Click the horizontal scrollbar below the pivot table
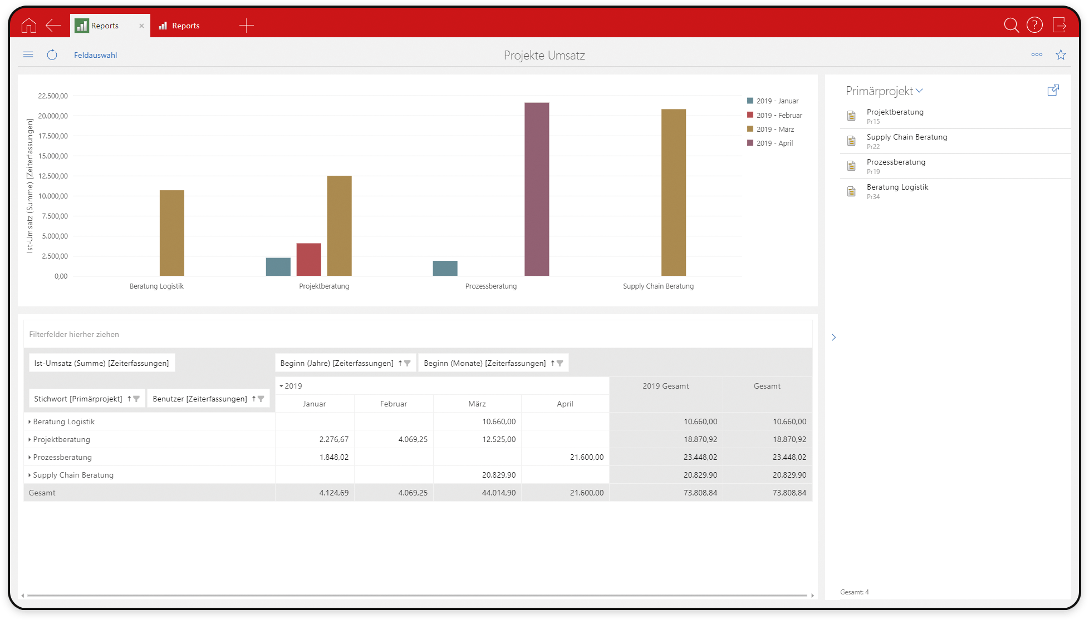This screenshot has height=620, width=1089. click(416, 595)
